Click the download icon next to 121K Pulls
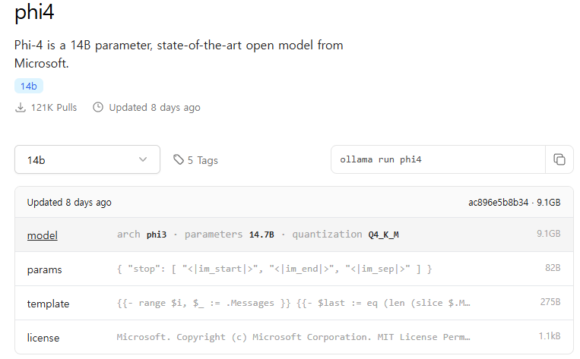 pos(21,108)
